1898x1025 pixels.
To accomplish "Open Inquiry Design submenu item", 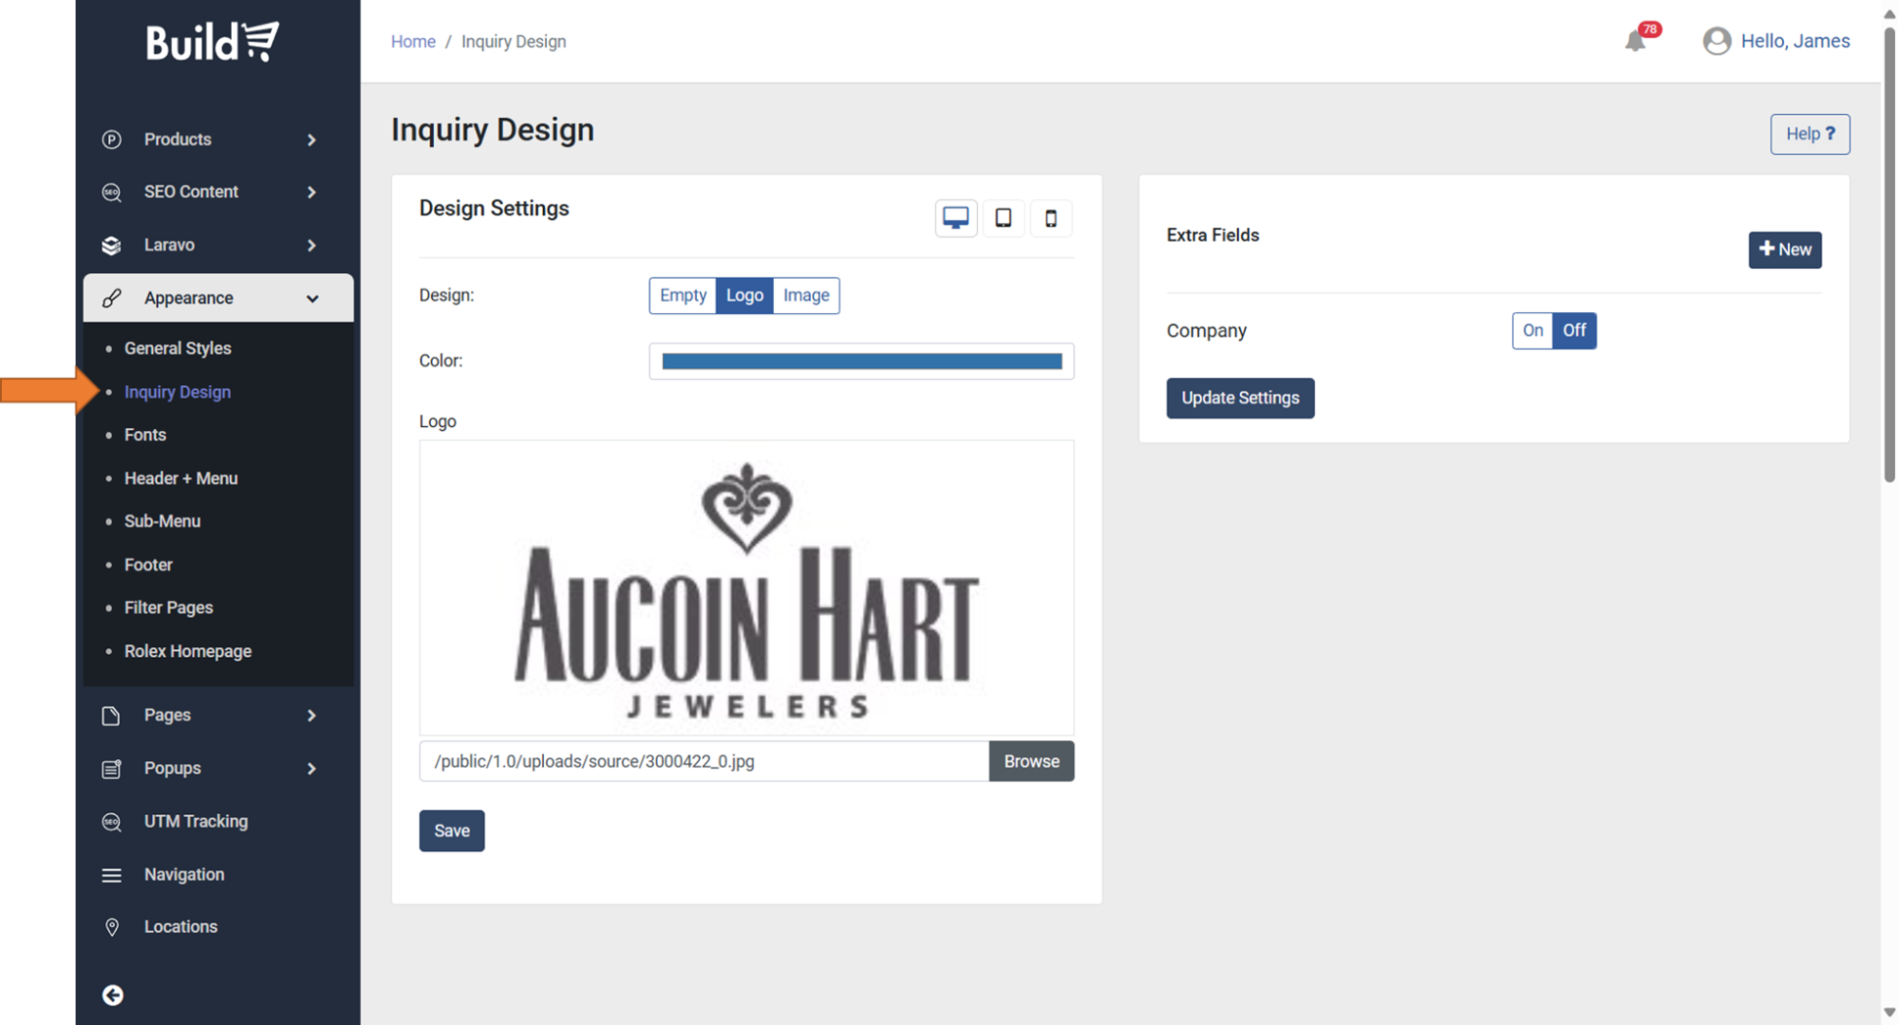I will pos(178,392).
